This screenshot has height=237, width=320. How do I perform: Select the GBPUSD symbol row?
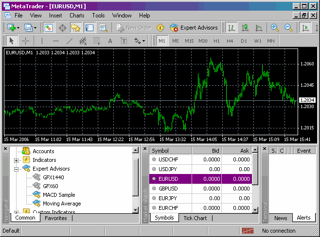(x=201, y=189)
